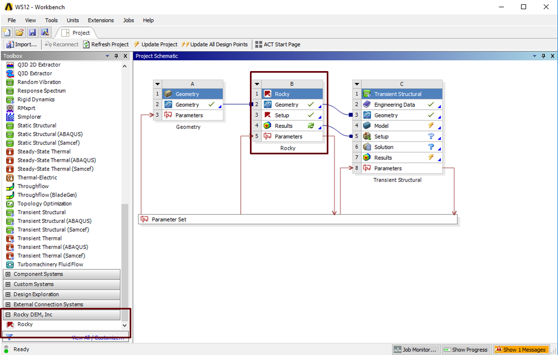
Task: Open the system C dropdown arrow
Action: [357, 84]
